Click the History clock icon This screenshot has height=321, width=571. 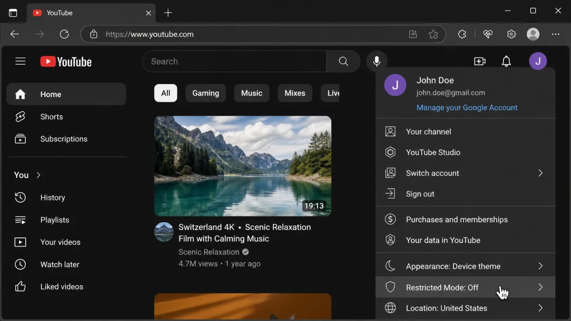coord(20,197)
